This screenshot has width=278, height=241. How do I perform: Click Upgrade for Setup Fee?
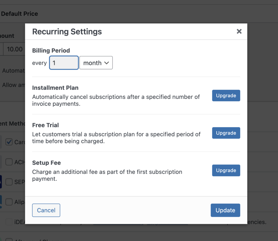point(226,170)
